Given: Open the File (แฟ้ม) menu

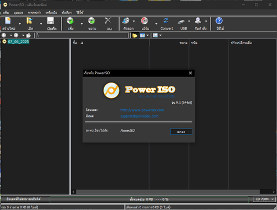Looking at the screenshot, I should tap(6, 13).
